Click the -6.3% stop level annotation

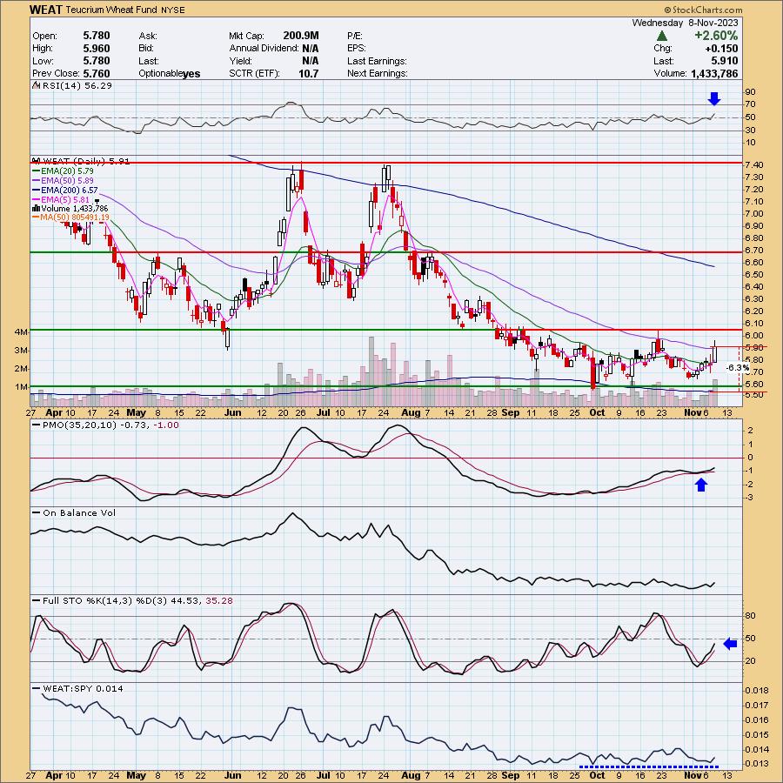point(738,367)
